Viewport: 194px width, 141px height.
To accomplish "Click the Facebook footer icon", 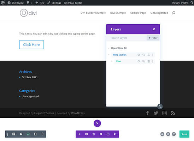I will (x=147, y=113).
